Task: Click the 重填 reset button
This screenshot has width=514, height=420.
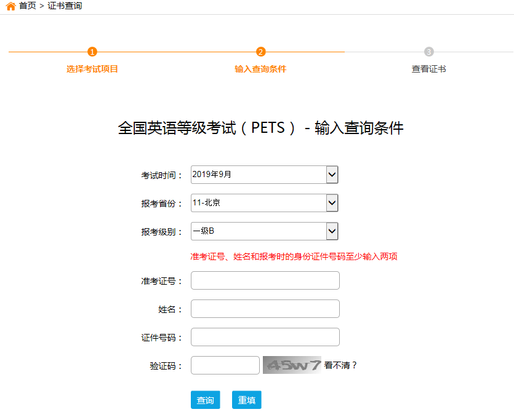Action: coord(247,400)
